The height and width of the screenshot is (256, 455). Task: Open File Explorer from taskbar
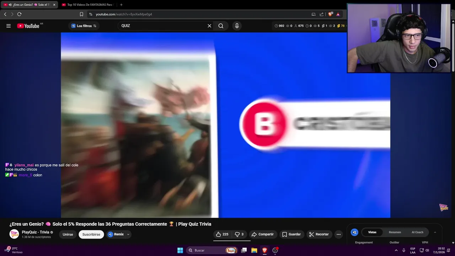point(254,250)
